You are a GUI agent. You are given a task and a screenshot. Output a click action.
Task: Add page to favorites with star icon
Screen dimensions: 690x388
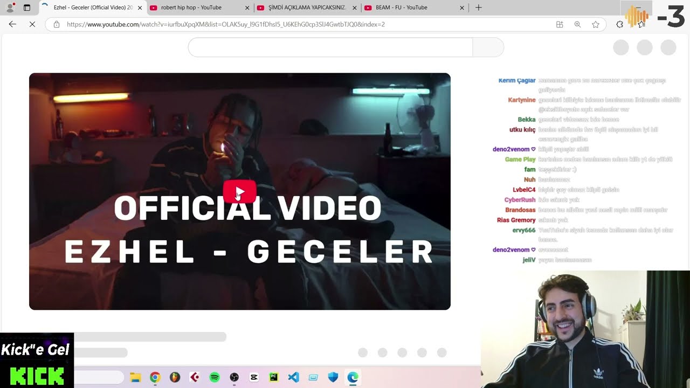tap(596, 24)
